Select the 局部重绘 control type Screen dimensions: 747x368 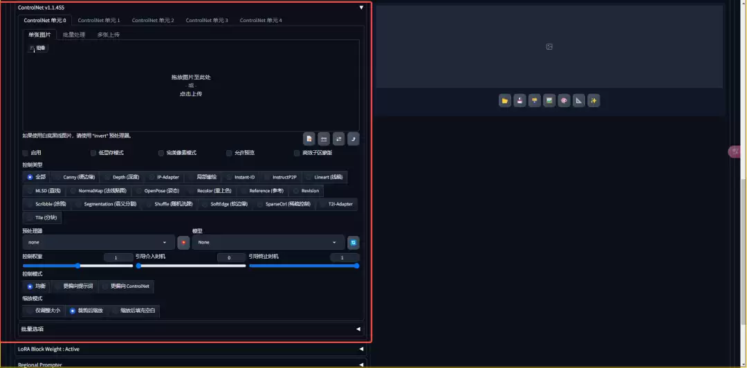pos(203,177)
